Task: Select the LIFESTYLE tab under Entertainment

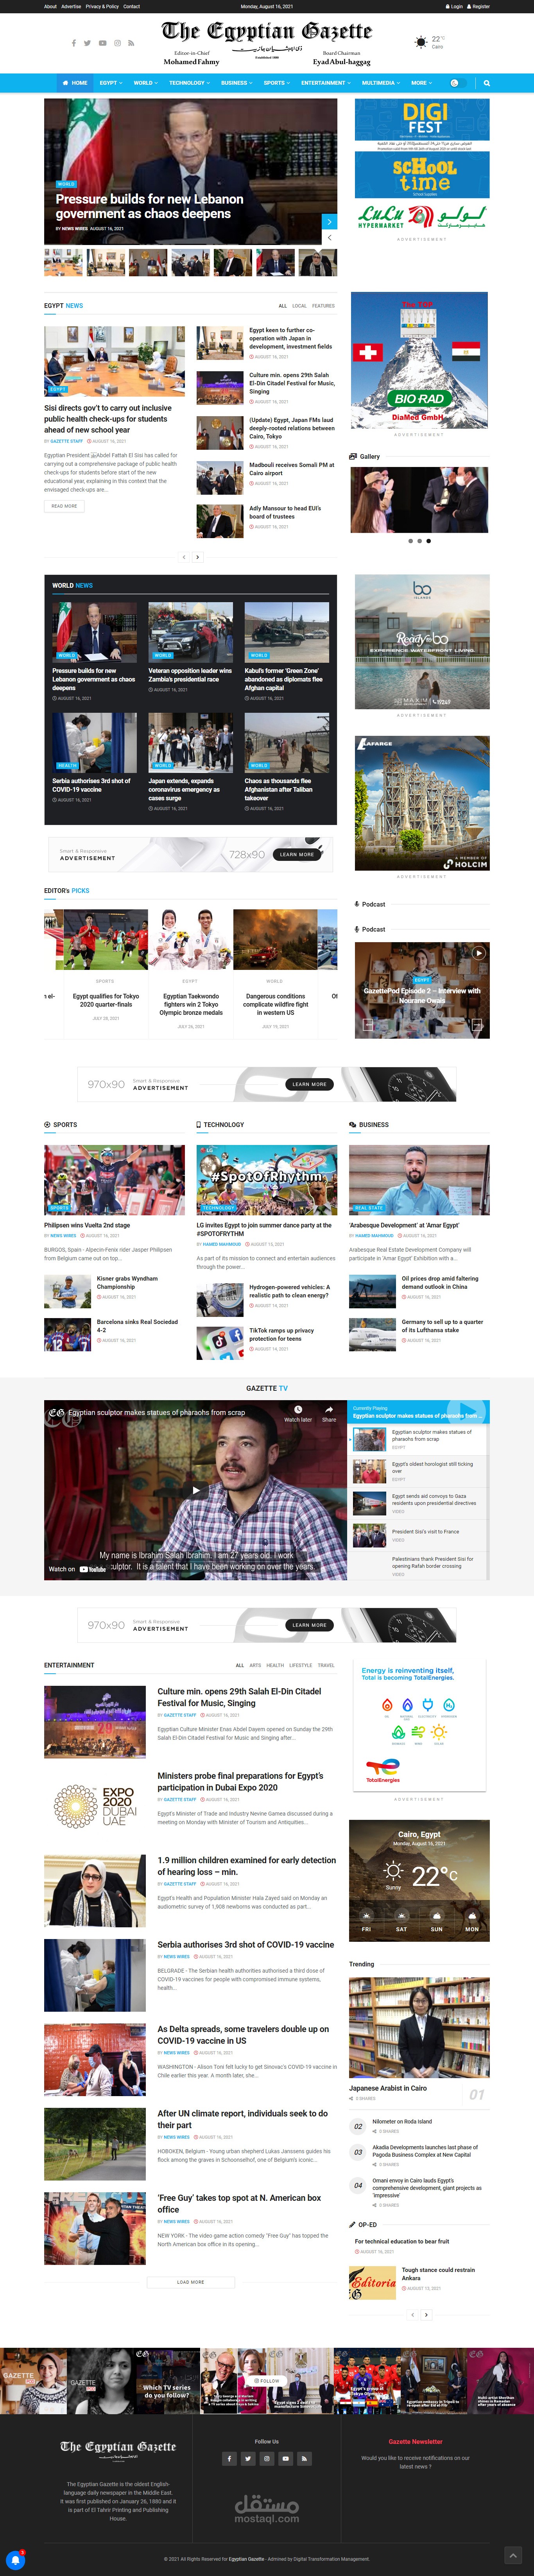Action: point(301,1665)
